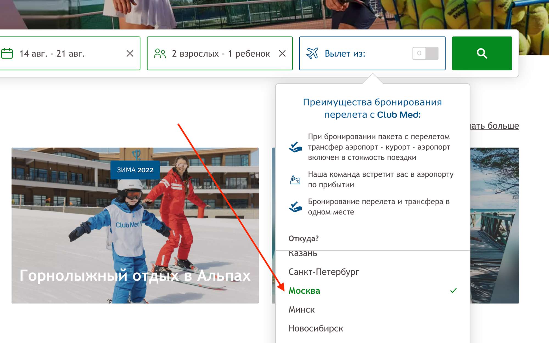Clear the 2 взрослых - 1 ребенок guests
Screen dimensions: 549x343
282,53
